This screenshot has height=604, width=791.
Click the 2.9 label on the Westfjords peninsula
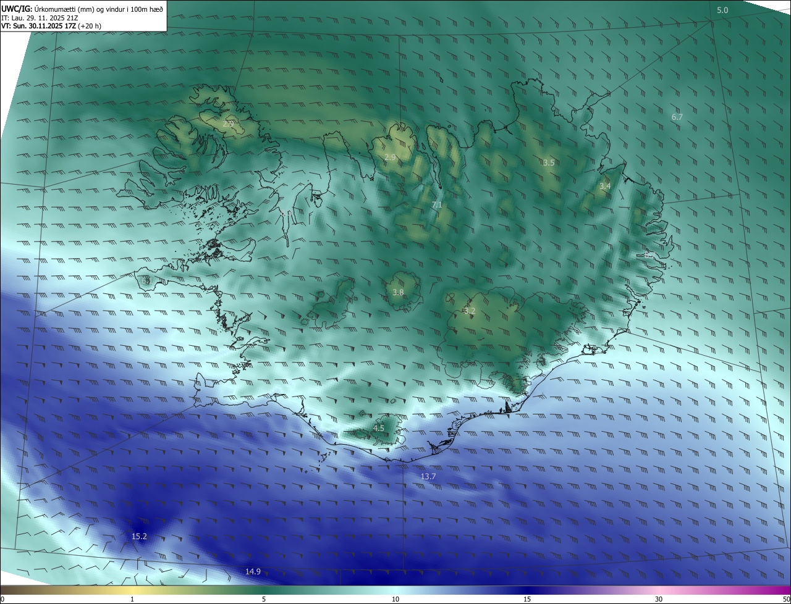click(228, 124)
